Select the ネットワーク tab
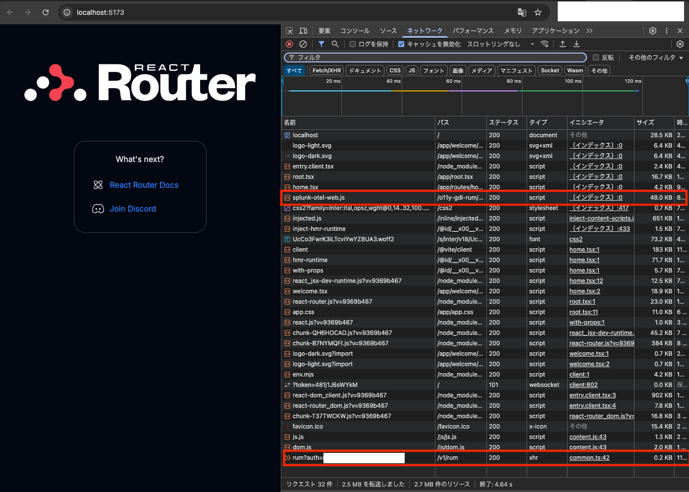The width and height of the screenshot is (689, 492). click(425, 31)
